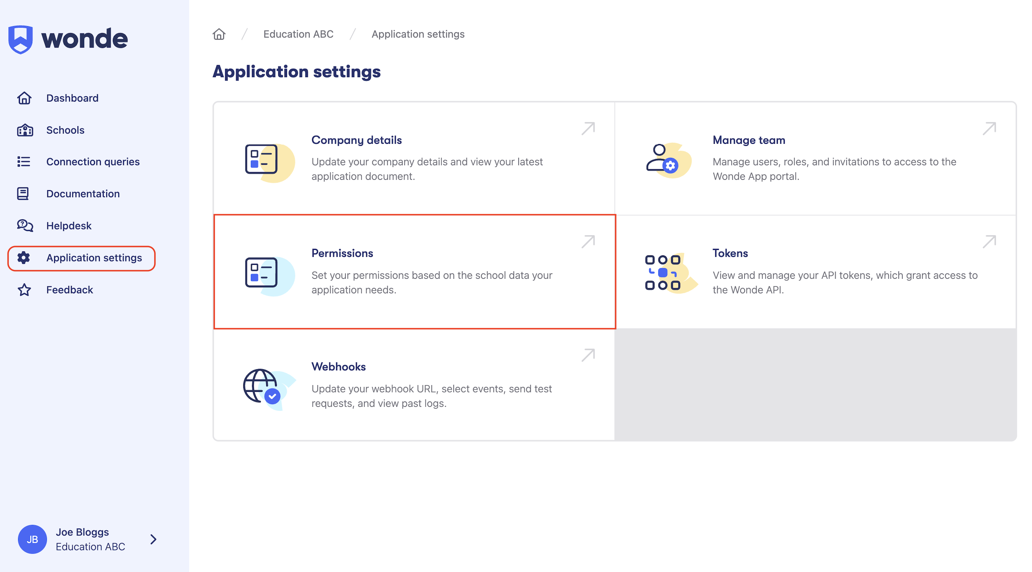1032x572 pixels.
Task: Click the Schools building icon
Action: click(x=24, y=130)
